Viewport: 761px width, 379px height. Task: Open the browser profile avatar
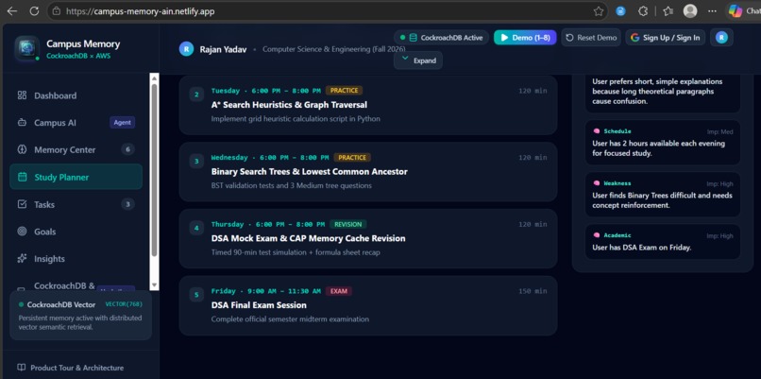pyautogui.click(x=690, y=11)
